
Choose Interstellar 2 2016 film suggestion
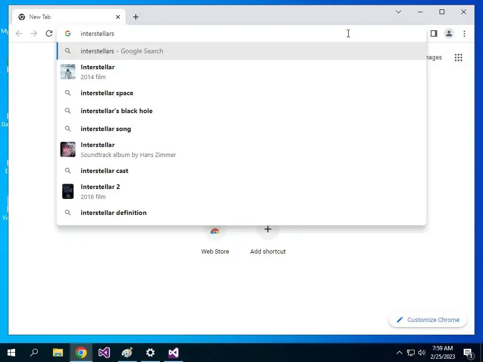pyautogui.click(x=242, y=191)
